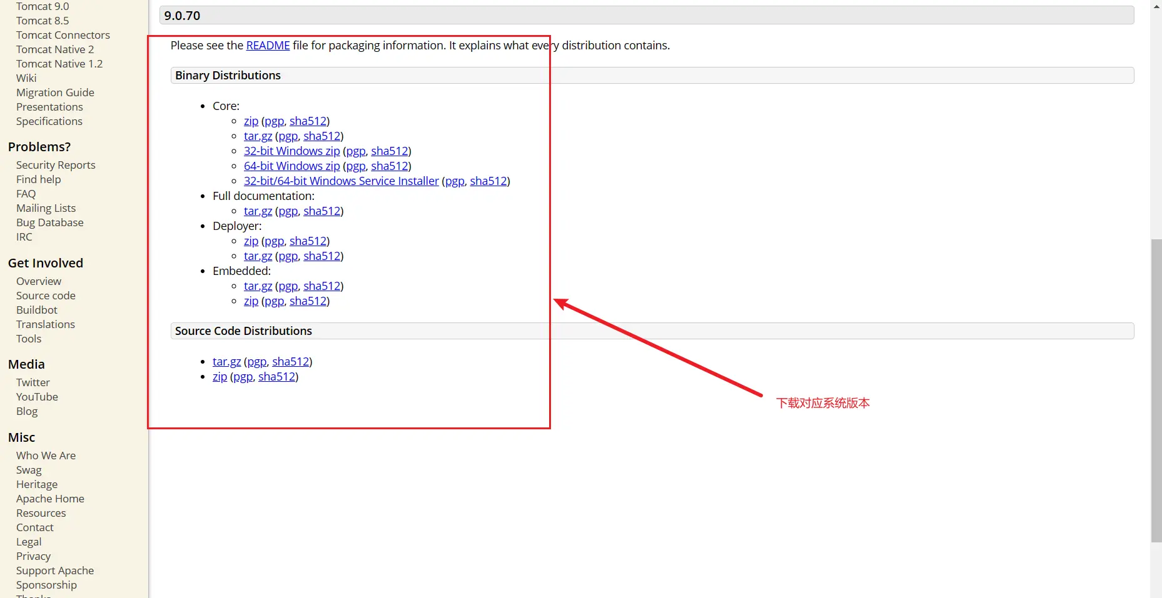Open Find help link

coord(39,179)
